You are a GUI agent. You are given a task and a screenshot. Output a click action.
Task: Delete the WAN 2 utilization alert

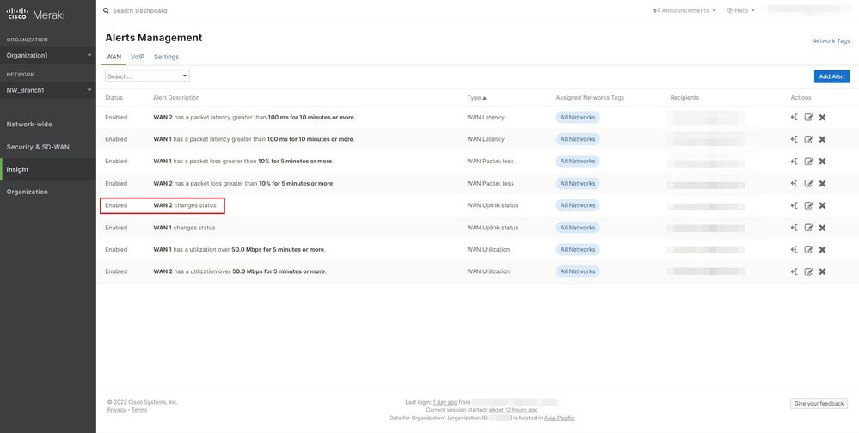click(x=822, y=272)
